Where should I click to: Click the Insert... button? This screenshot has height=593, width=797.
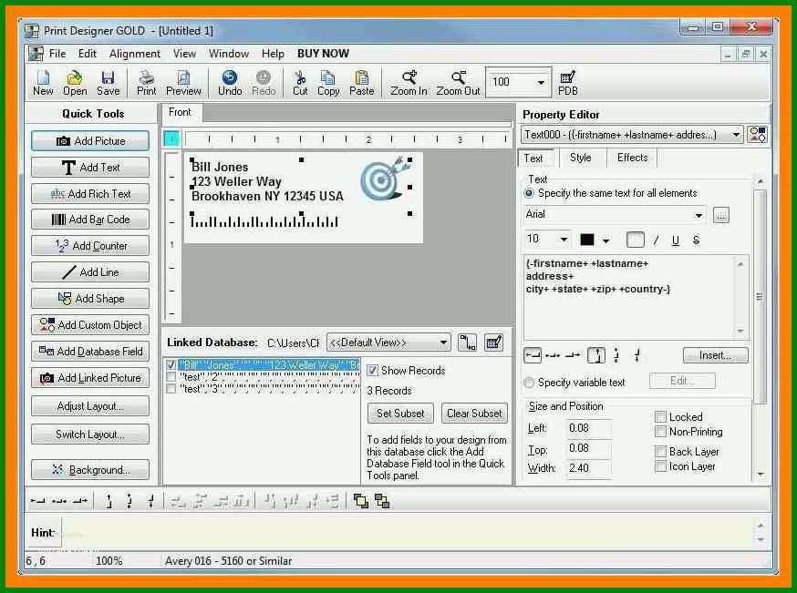[715, 355]
